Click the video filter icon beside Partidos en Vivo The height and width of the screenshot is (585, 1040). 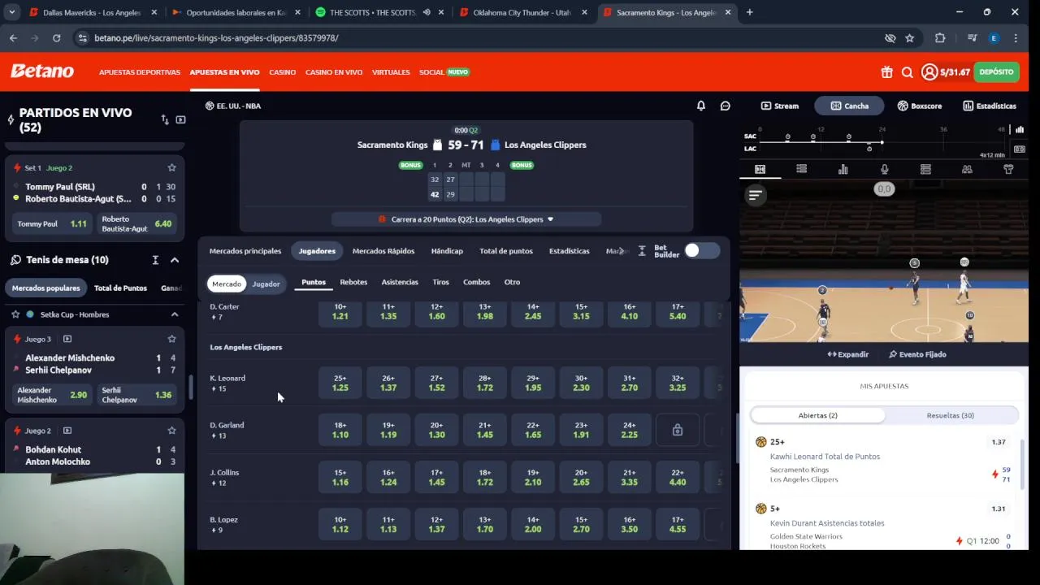[180, 119]
